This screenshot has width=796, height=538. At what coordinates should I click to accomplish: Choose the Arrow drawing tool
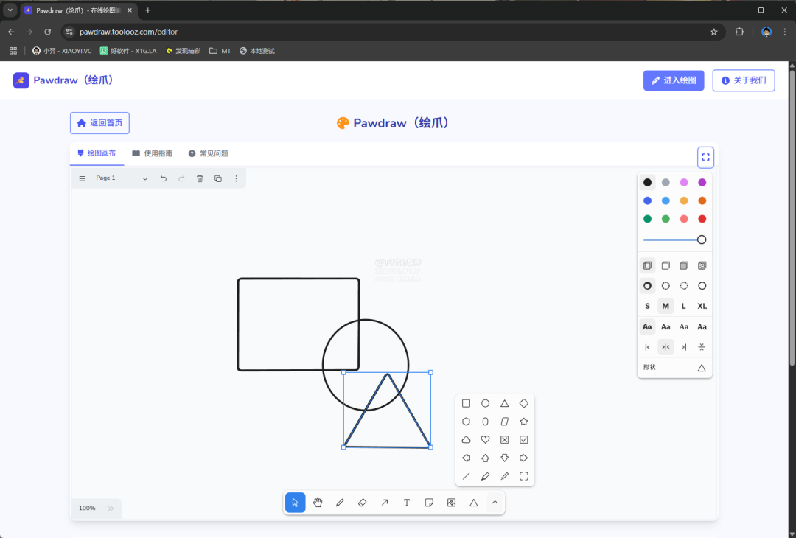tap(384, 503)
